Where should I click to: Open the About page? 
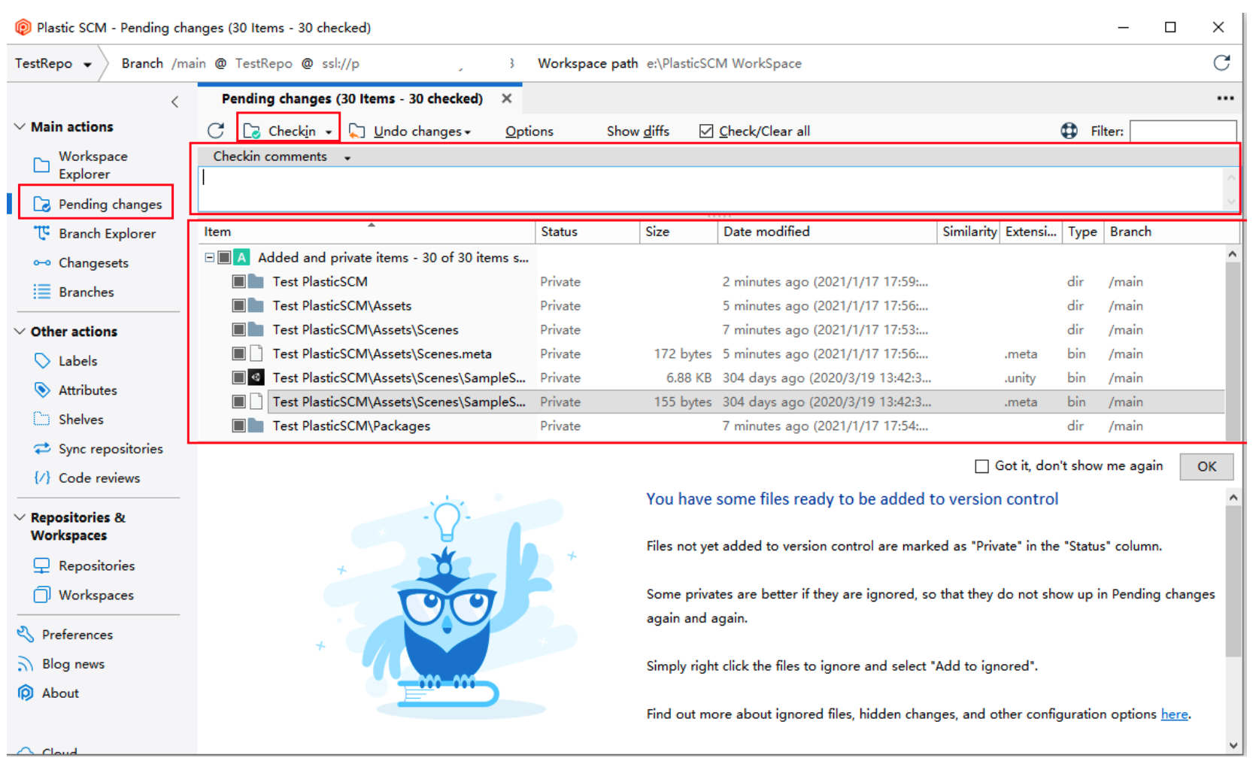coord(60,693)
